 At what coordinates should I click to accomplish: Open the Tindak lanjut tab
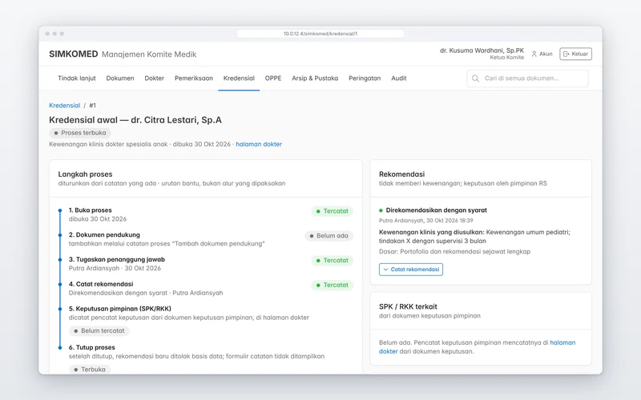(77, 78)
